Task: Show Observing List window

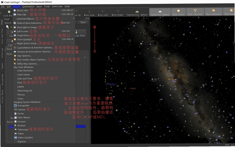Action: 25,91
